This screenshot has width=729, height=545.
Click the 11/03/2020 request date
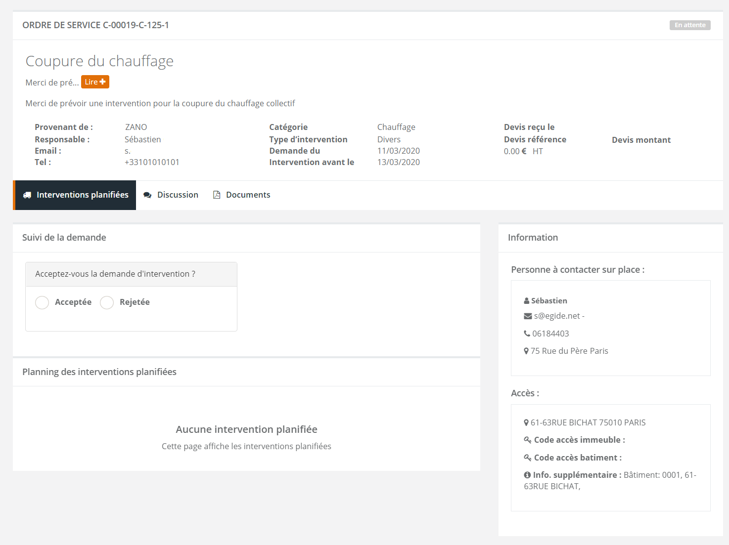click(399, 151)
